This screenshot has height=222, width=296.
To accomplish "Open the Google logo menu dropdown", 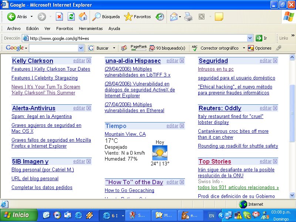I will coord(26,48).
